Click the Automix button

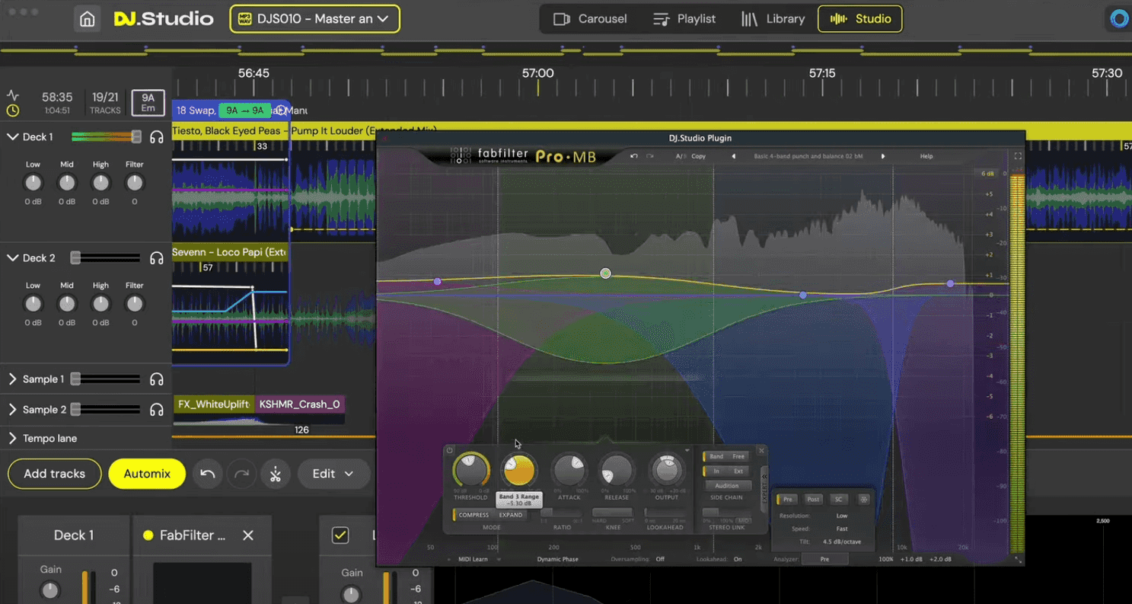(147, 474)
